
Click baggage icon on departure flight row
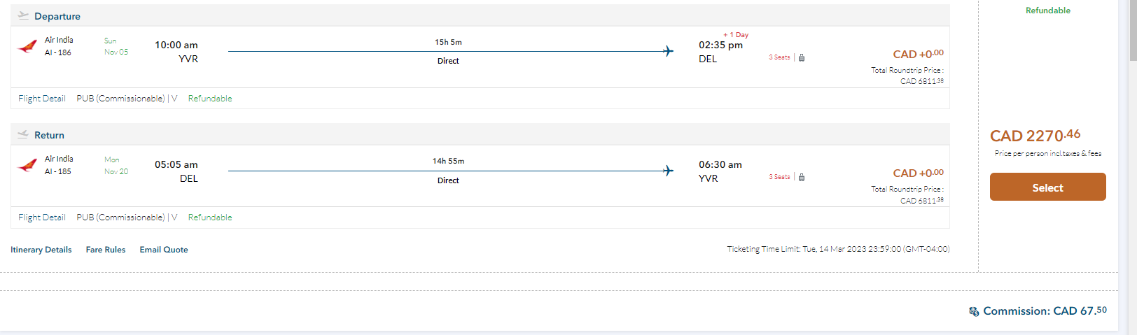802,57
